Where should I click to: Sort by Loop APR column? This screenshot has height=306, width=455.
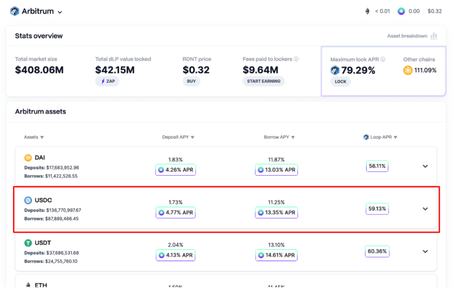(x=383, y=137)
